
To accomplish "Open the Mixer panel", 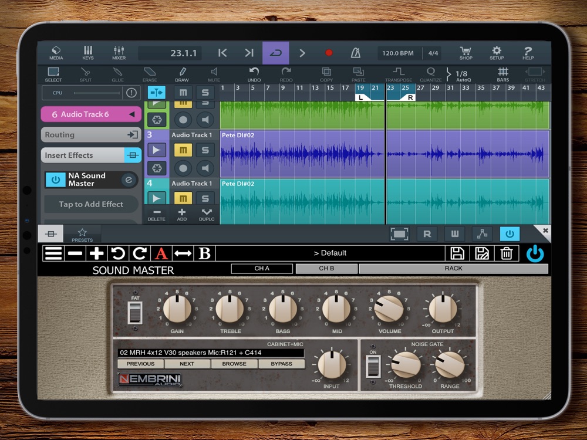I will pyautogui.click(x=119, y=53).
